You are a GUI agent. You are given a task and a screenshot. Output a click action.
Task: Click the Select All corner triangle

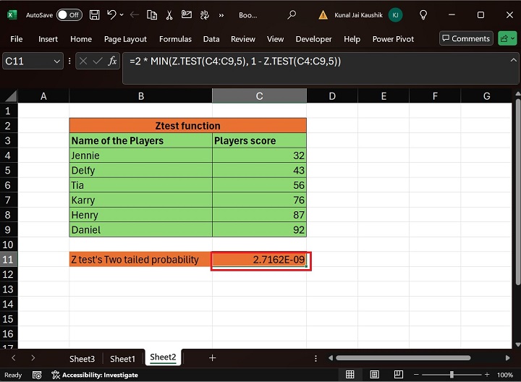[x=10, y=96]
